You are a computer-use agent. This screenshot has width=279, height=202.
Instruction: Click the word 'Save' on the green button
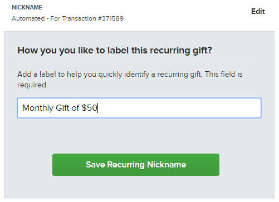click(x=95, y=165)
